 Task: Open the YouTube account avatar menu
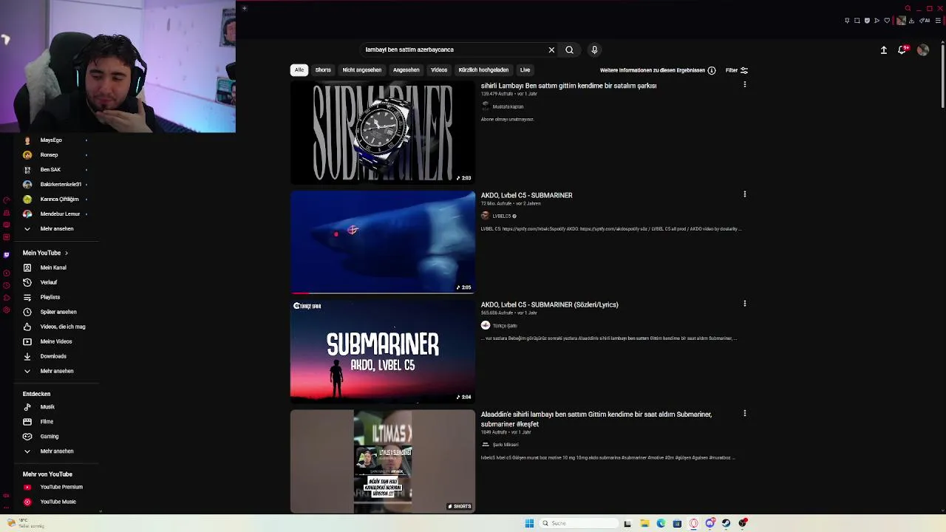tap(923, 50)
